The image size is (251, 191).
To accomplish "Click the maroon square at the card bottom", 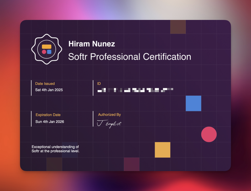I will 131,164.
